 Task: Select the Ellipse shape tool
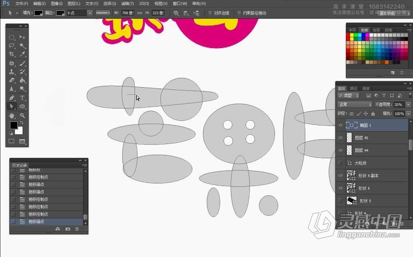(x=22, y=106)
